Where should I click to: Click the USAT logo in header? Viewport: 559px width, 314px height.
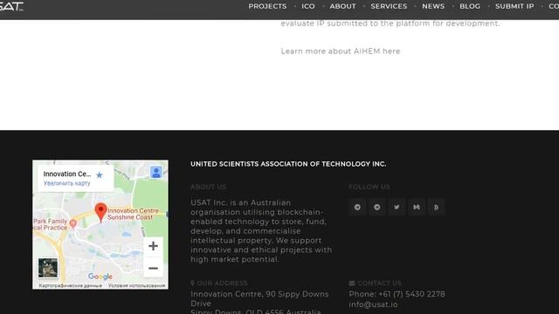click(11, 6)
